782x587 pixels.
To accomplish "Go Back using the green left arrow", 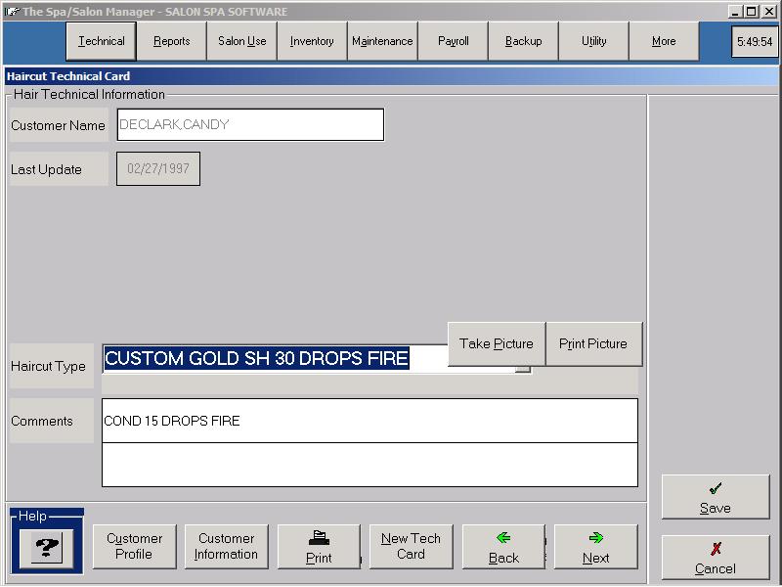I will click(503, 547).
